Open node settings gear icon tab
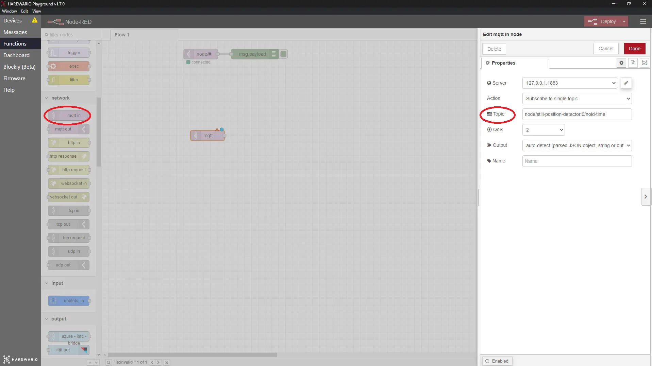Image resolution: width=652 pixels, height=366 pixels. [621, 63]
